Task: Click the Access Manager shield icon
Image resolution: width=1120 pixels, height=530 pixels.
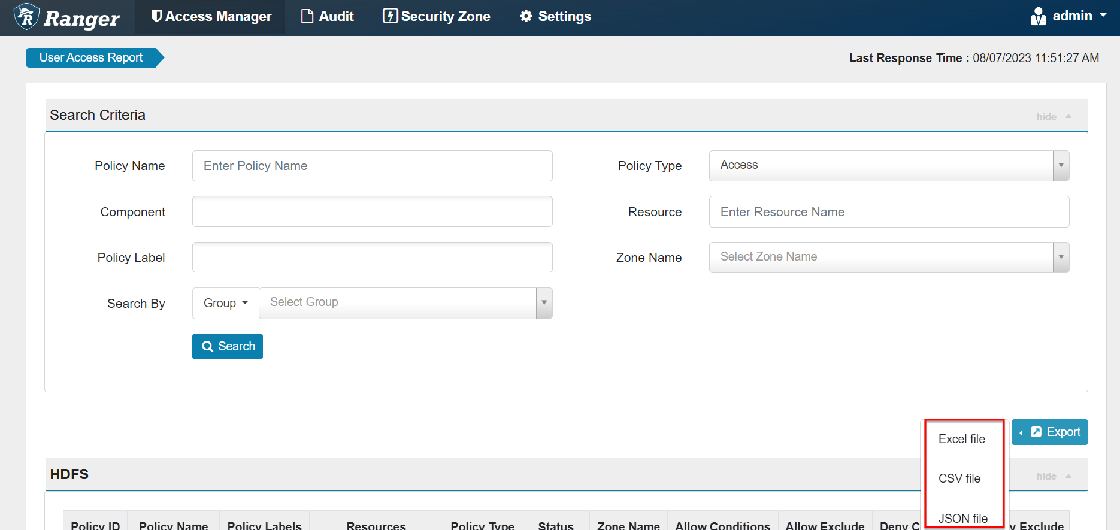Action: (x=156, y=16)
